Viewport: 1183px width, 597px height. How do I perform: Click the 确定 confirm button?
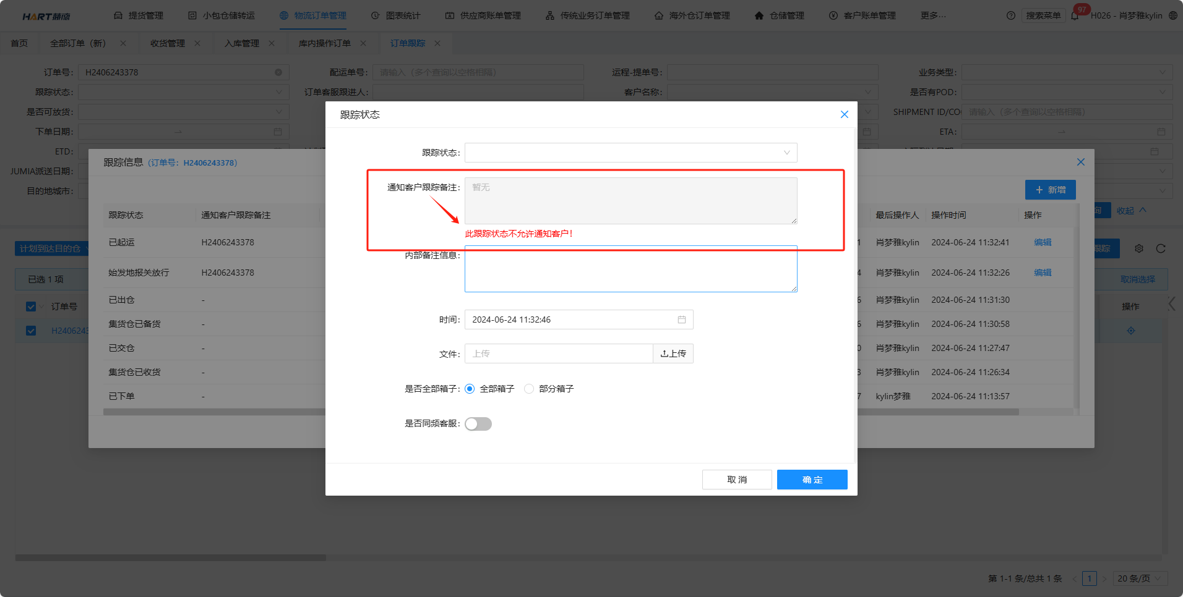812,480
